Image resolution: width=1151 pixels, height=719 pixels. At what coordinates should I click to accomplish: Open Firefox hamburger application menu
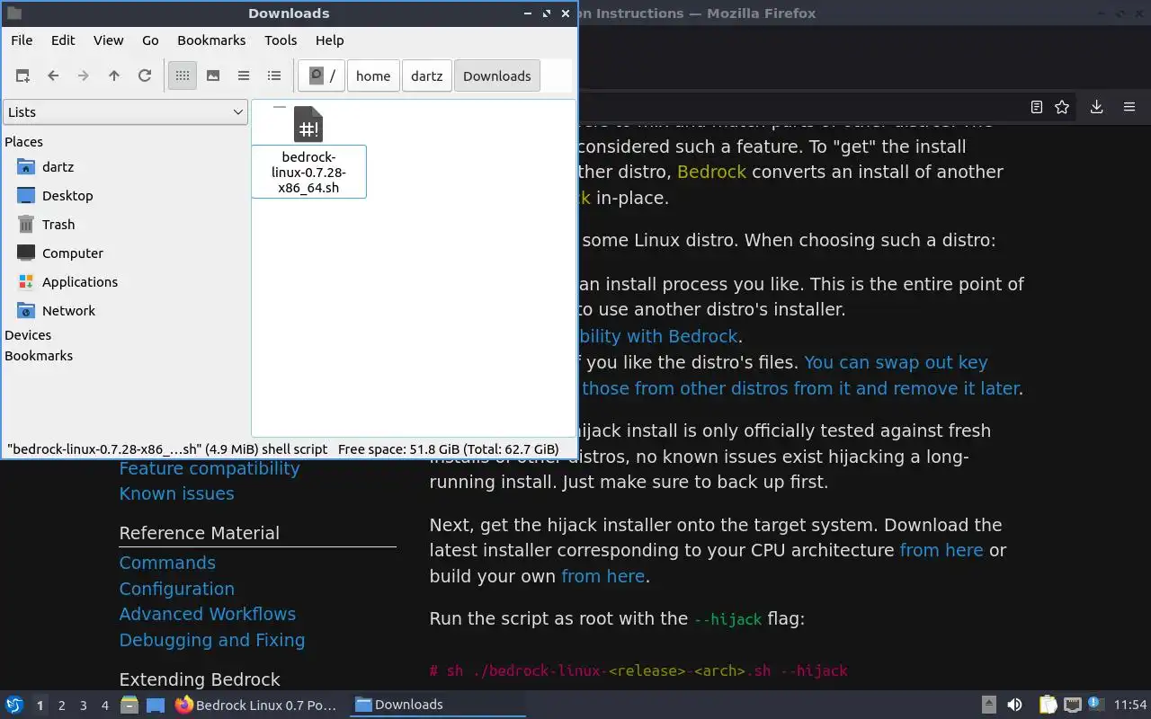click(x=1129, y=107)
